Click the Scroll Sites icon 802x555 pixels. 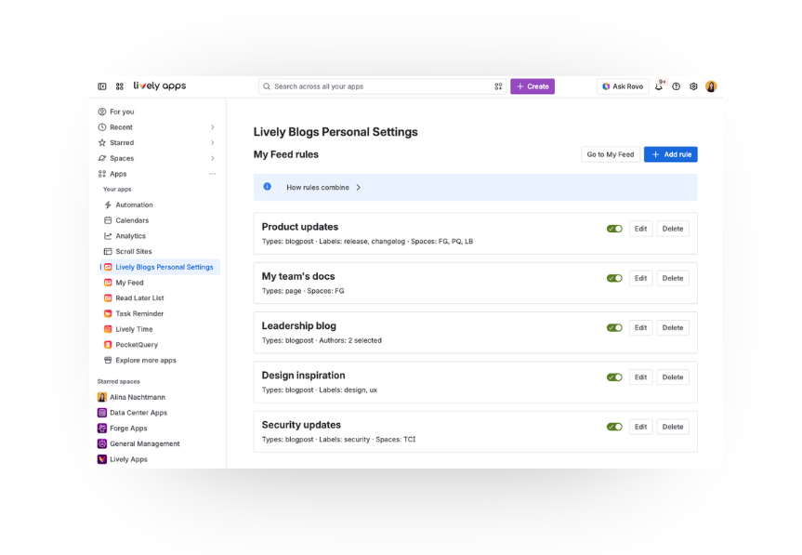pos(108,251)
